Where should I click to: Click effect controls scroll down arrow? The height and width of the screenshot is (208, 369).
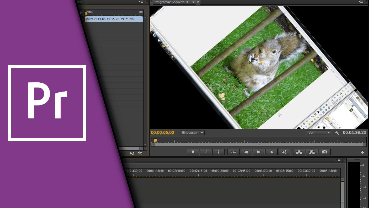145,145
